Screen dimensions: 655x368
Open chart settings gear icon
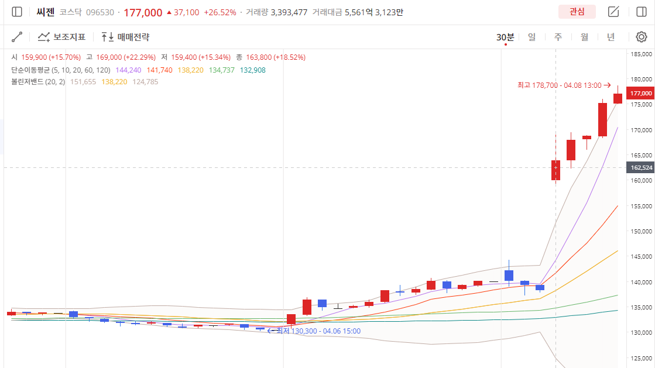641,37
